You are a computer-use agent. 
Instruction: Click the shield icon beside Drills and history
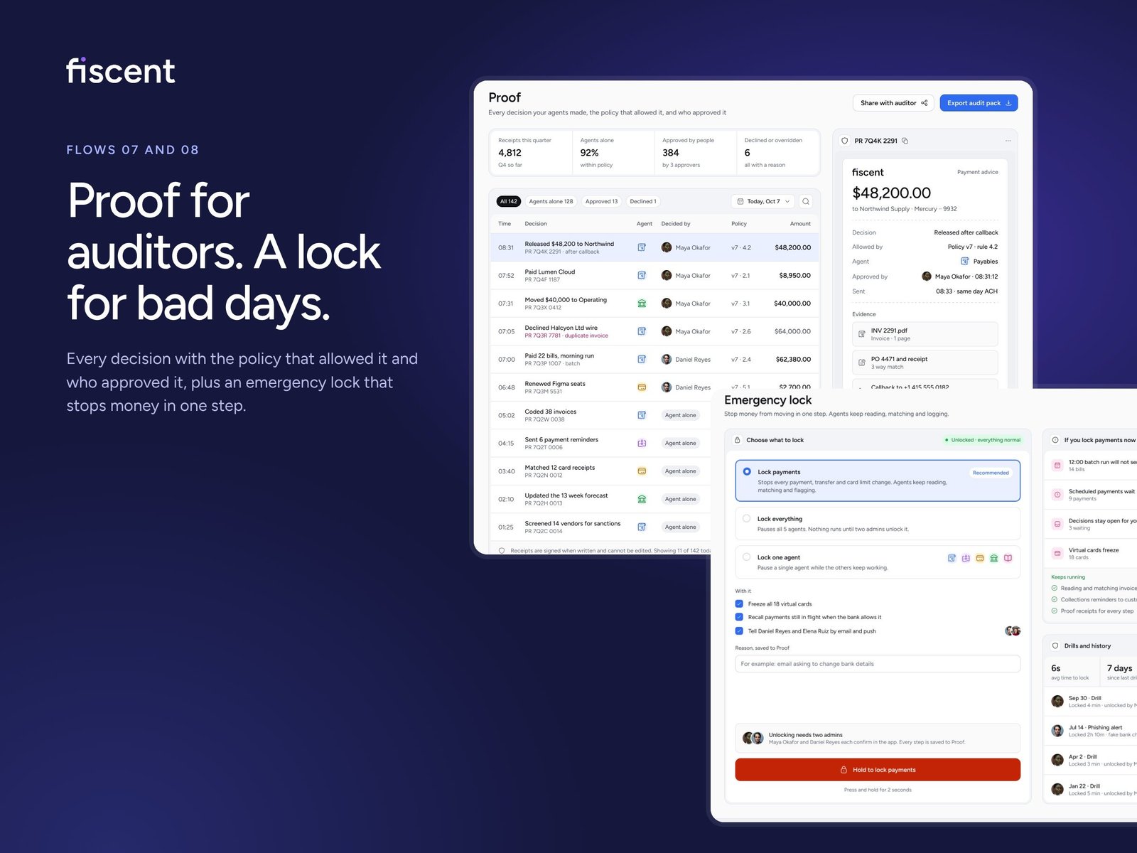(1055, 646)
